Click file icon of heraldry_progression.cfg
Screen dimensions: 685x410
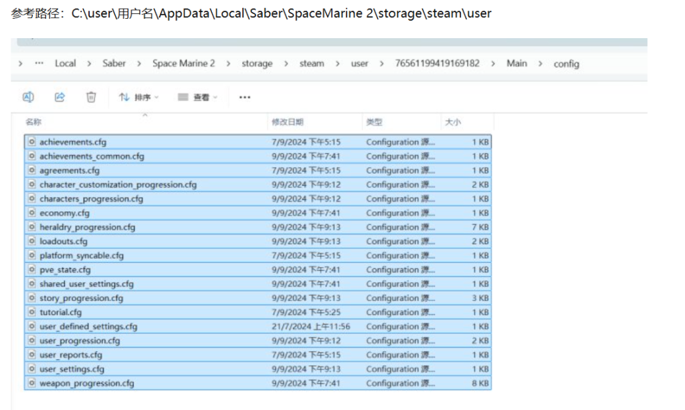tap(31, 227)
